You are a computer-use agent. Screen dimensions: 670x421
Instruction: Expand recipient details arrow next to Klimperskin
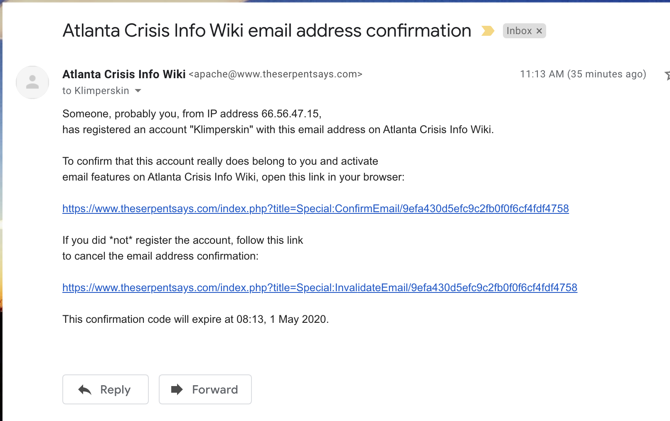[138, 91]
